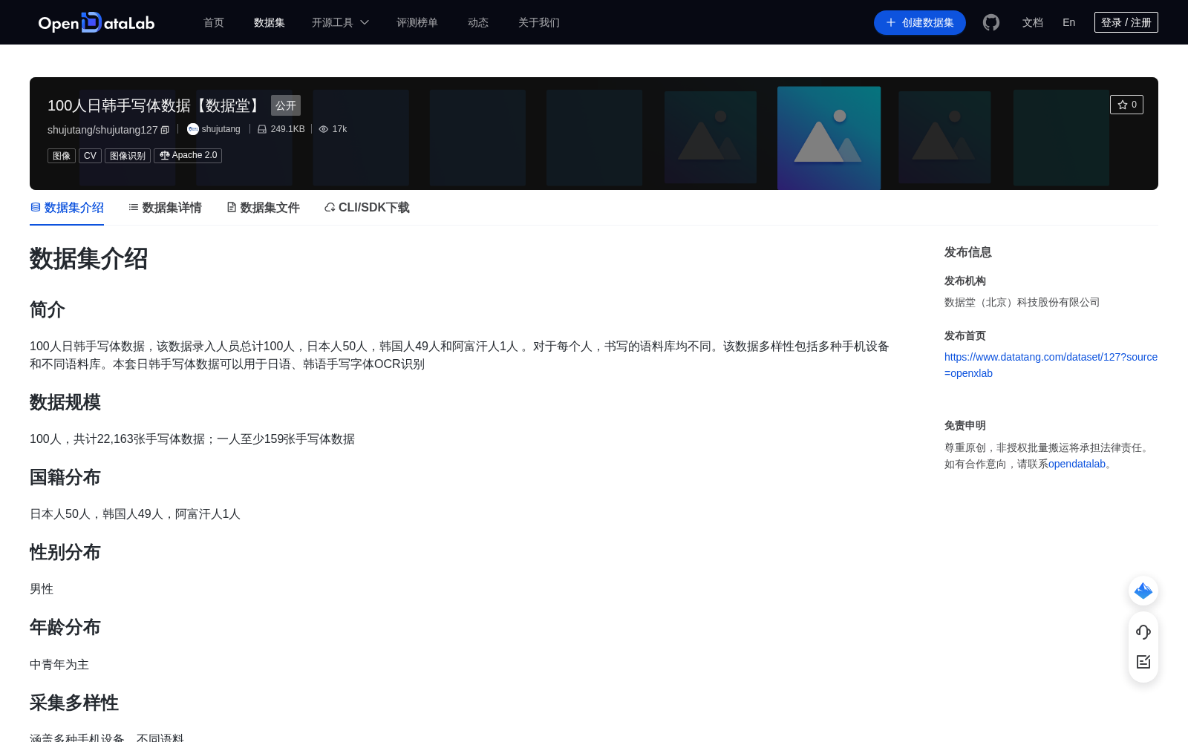Select the 数据集介绍 tab
This screenshot has height=742, width=1188.
67,208
